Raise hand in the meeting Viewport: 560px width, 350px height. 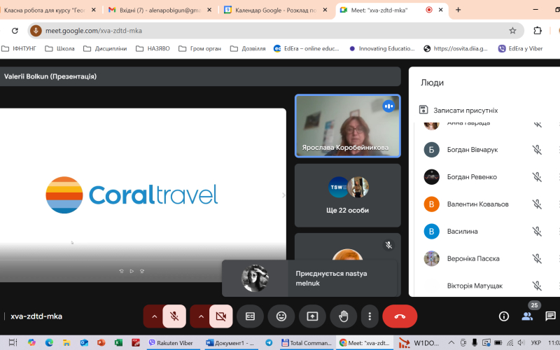coord(344,316)
